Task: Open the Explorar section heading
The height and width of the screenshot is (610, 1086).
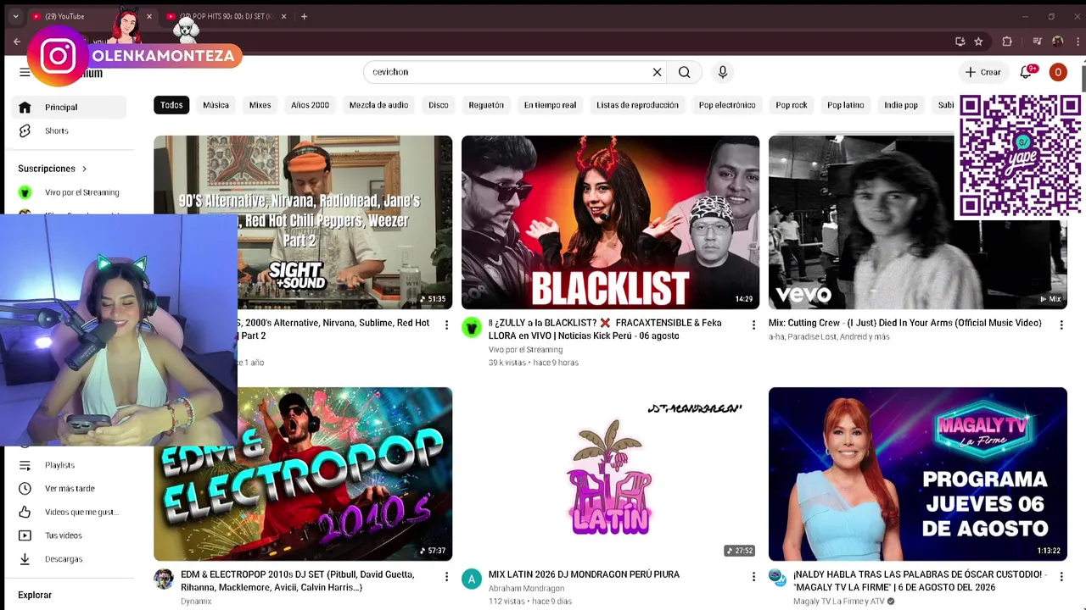Action: (35, 596)
